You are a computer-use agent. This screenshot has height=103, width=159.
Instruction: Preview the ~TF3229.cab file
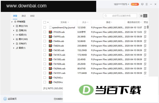(x=145, y=32)
